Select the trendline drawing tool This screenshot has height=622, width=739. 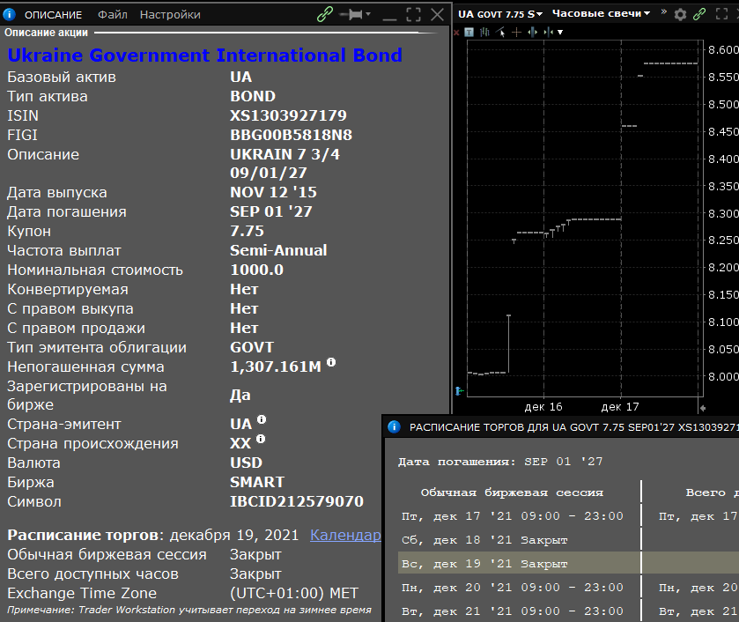(500, 32)
